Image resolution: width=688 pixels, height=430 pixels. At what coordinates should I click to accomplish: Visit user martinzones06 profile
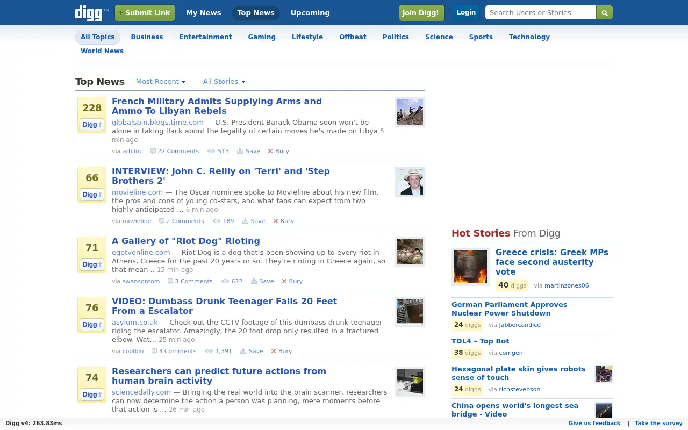point(567,285)
